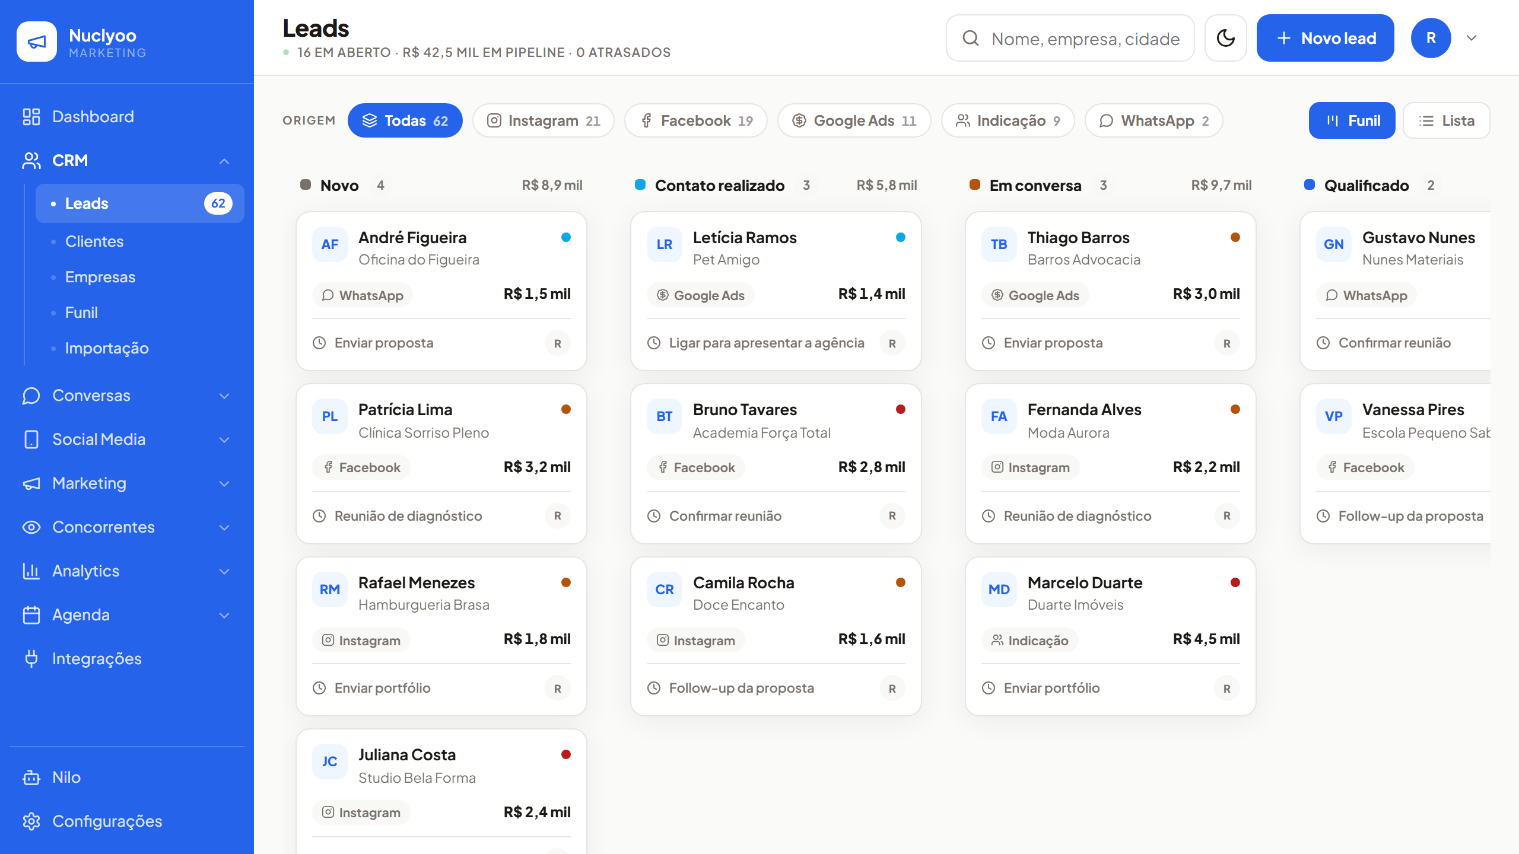Click the red status dot on Bruno Tavares card

901,409
